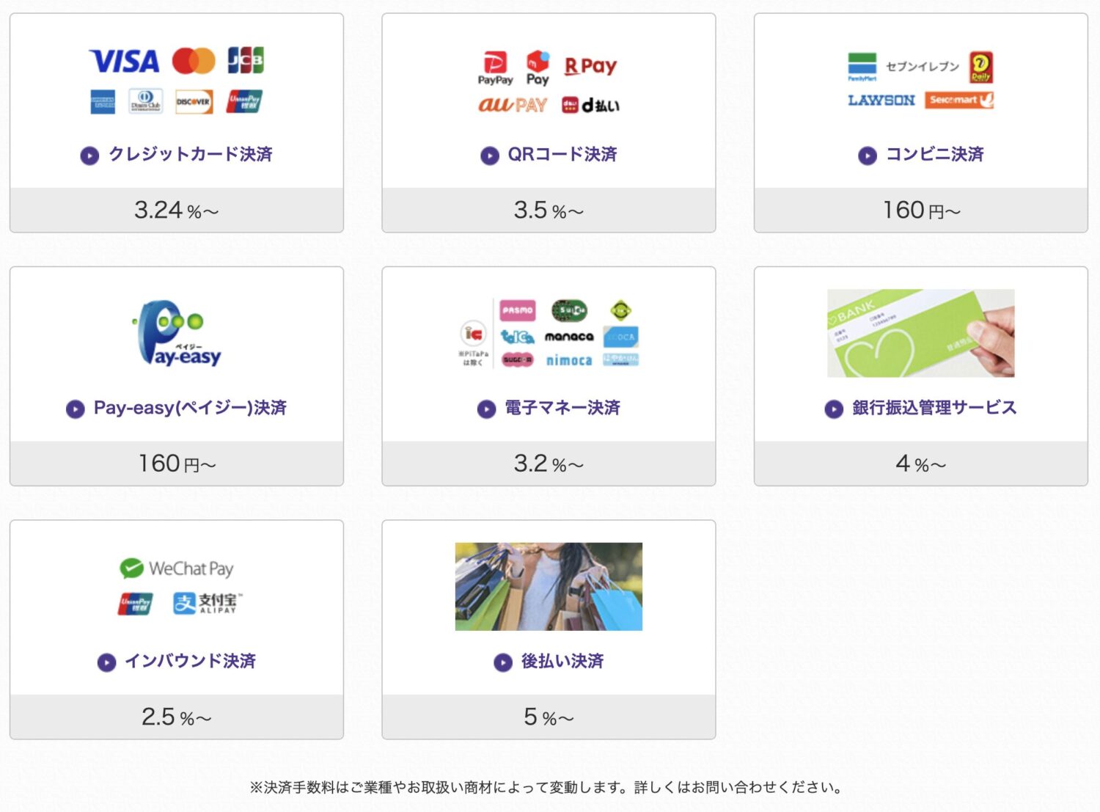Viewport: 1100px width, 812px height.
Task: Open the インバウンド決済 link
Action: [190, 662]
